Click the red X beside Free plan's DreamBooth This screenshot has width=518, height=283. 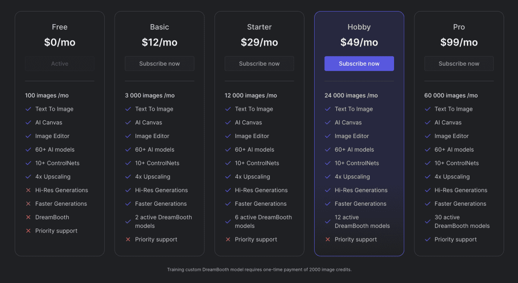28,217
